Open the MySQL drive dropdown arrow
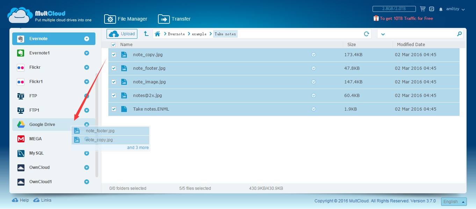The image size is (476, 209). pos(87,153)
